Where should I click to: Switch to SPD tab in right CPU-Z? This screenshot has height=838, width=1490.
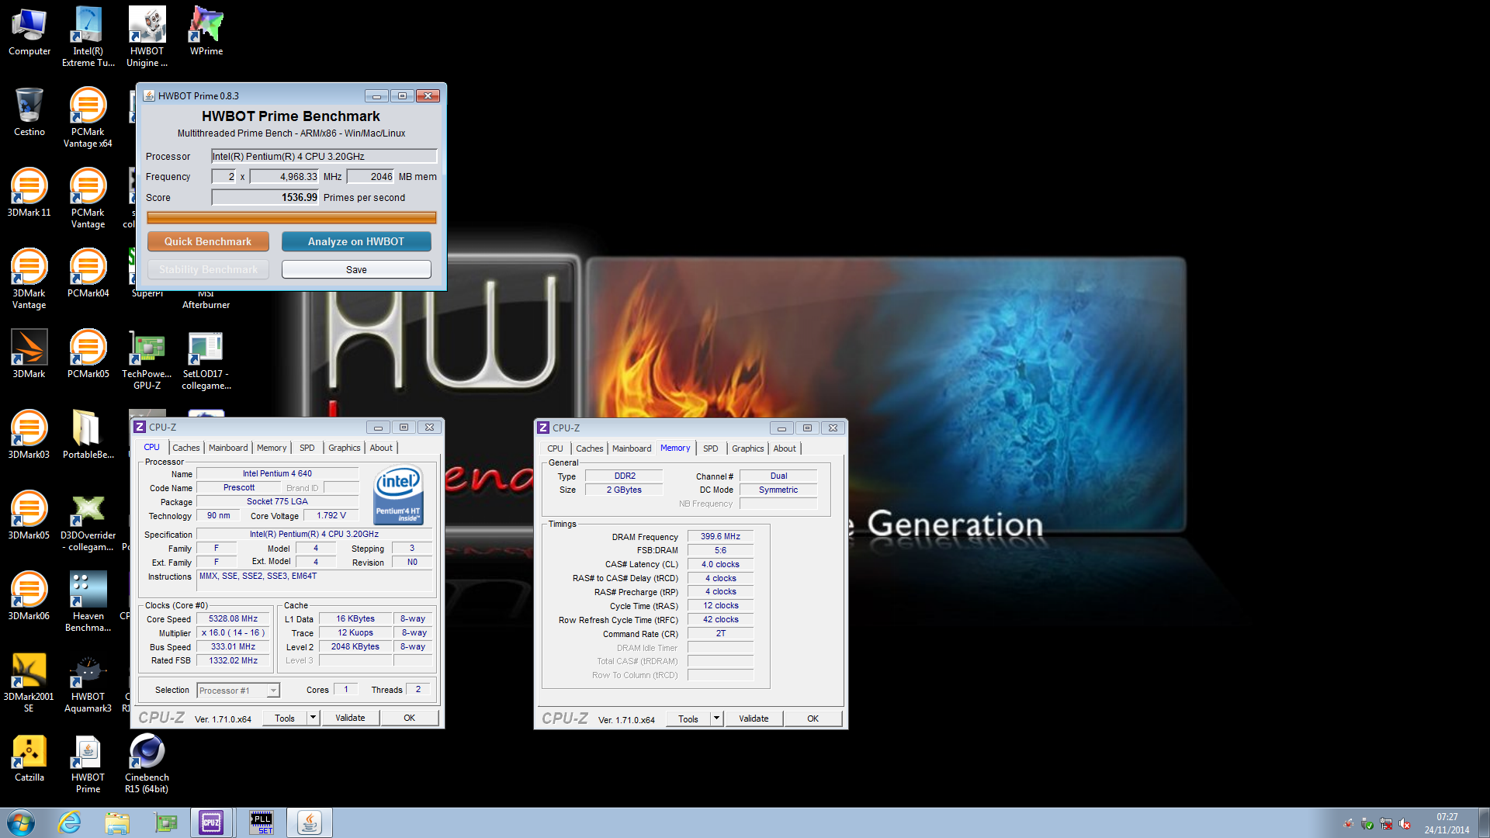[x=711, y=448]
